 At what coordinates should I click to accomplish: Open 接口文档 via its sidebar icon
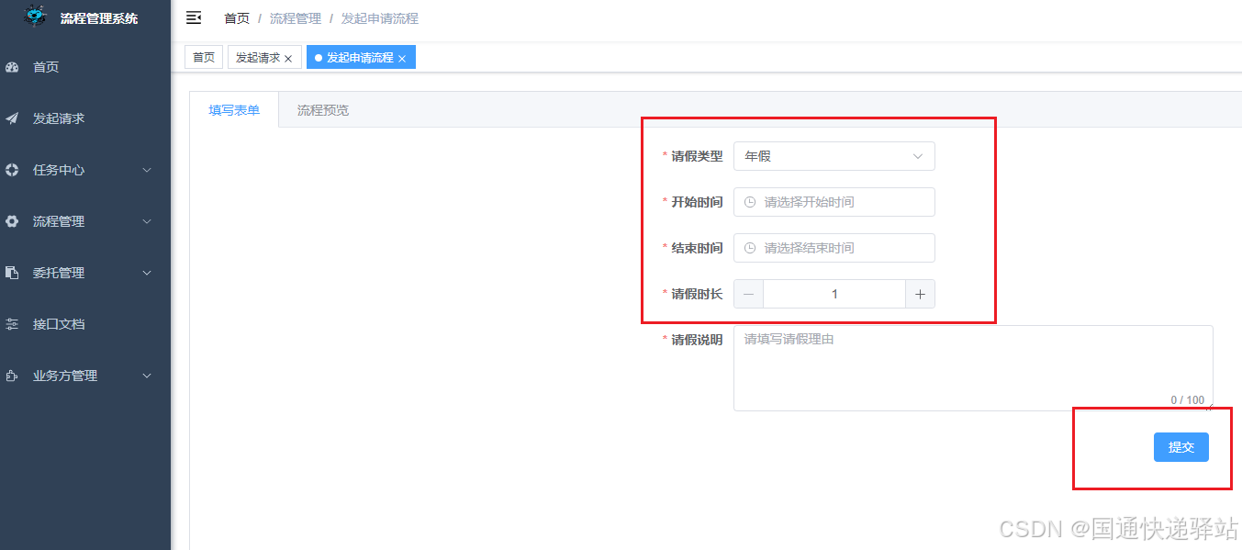click(x=12, y=323)
